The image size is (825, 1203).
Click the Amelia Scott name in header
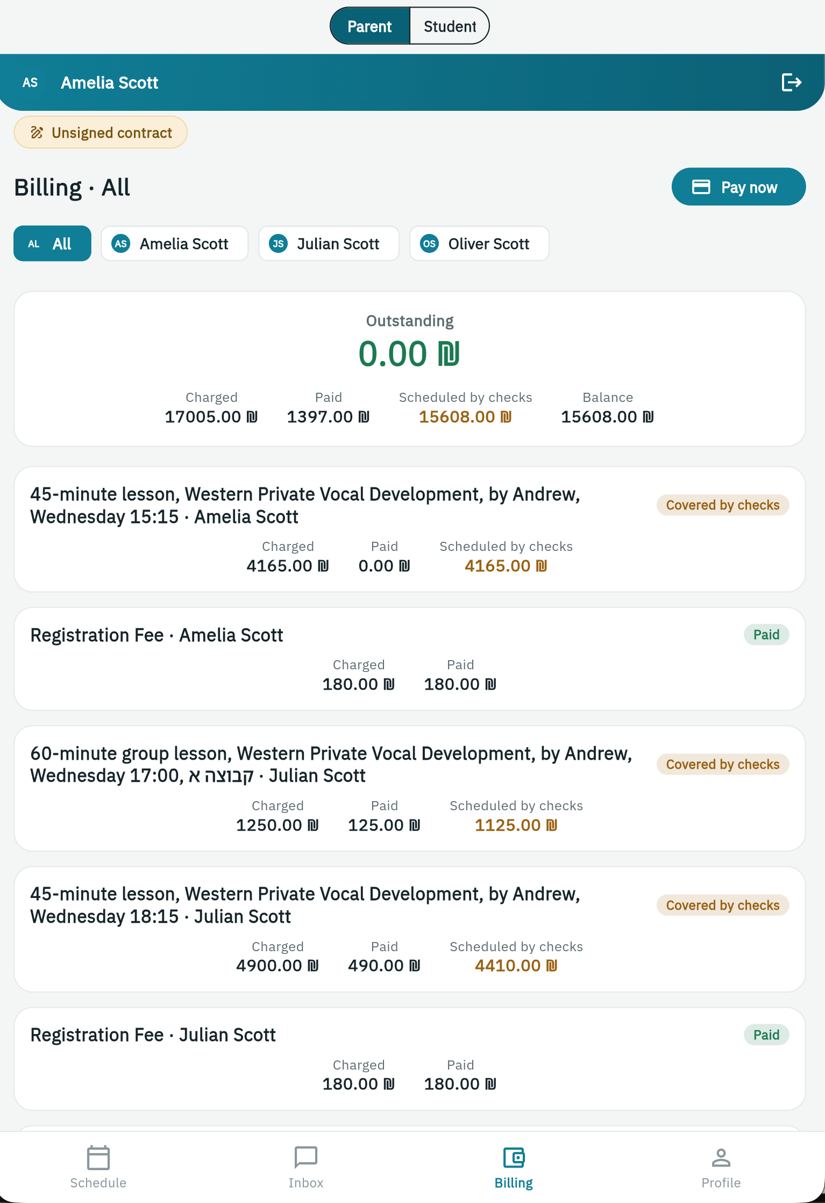tap(110, 82)
